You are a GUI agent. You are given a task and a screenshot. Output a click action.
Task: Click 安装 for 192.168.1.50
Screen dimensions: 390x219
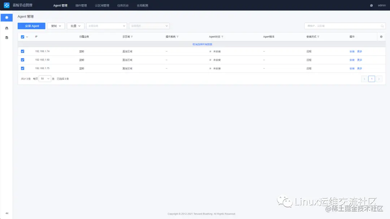click(x=352, y=60)
